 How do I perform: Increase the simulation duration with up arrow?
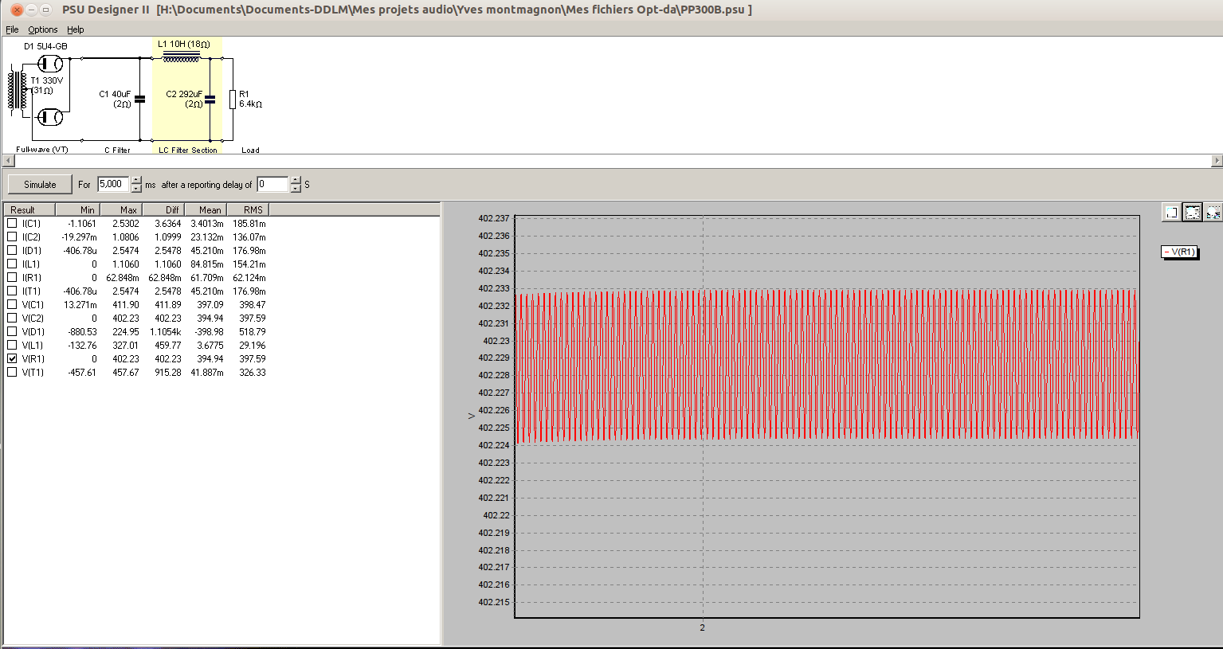[136, 180]
